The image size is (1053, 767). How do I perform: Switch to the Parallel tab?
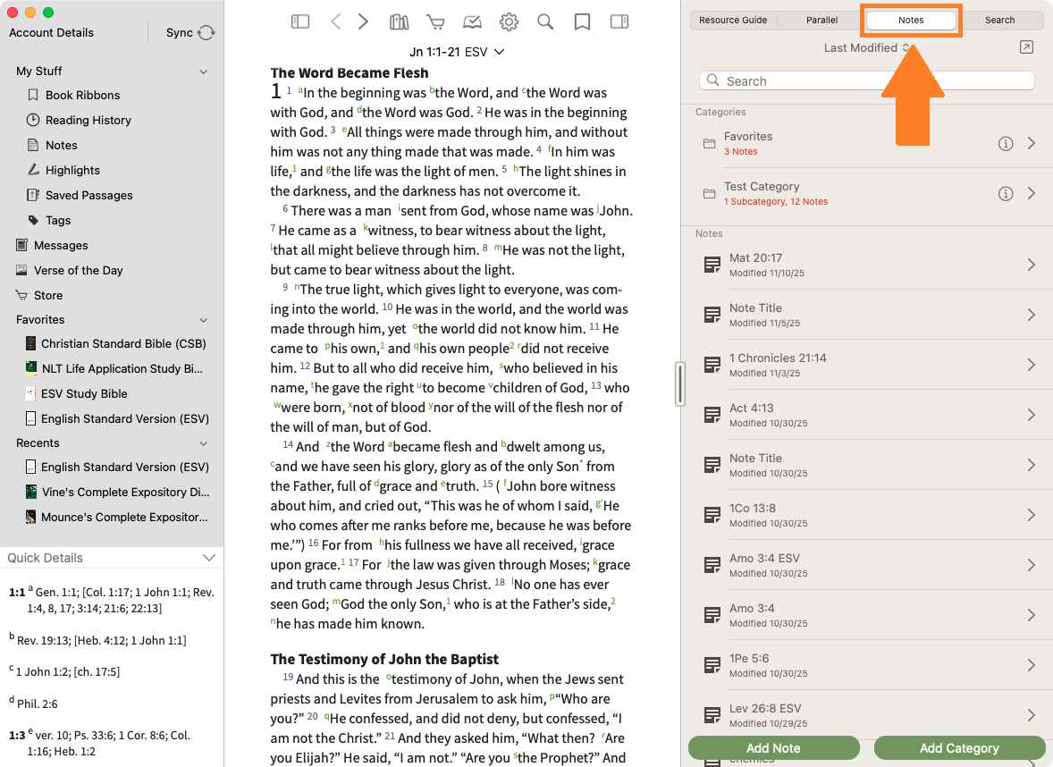point(821,20)
